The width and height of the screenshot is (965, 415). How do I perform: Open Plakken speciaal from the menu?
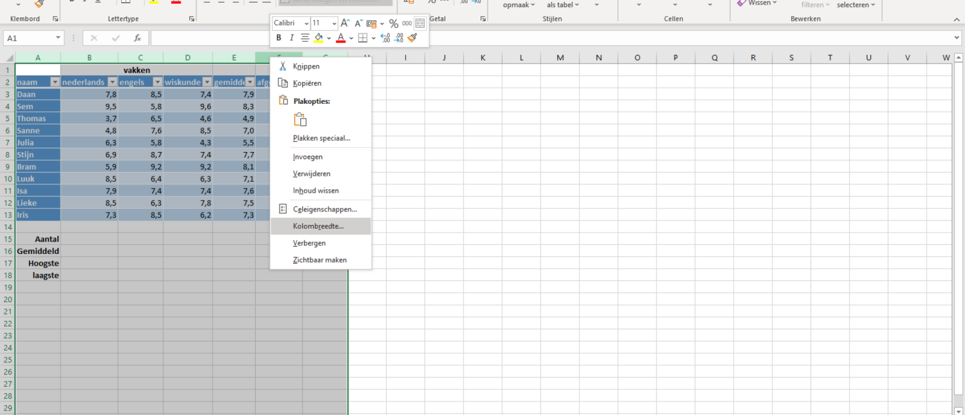click(321, 138)
